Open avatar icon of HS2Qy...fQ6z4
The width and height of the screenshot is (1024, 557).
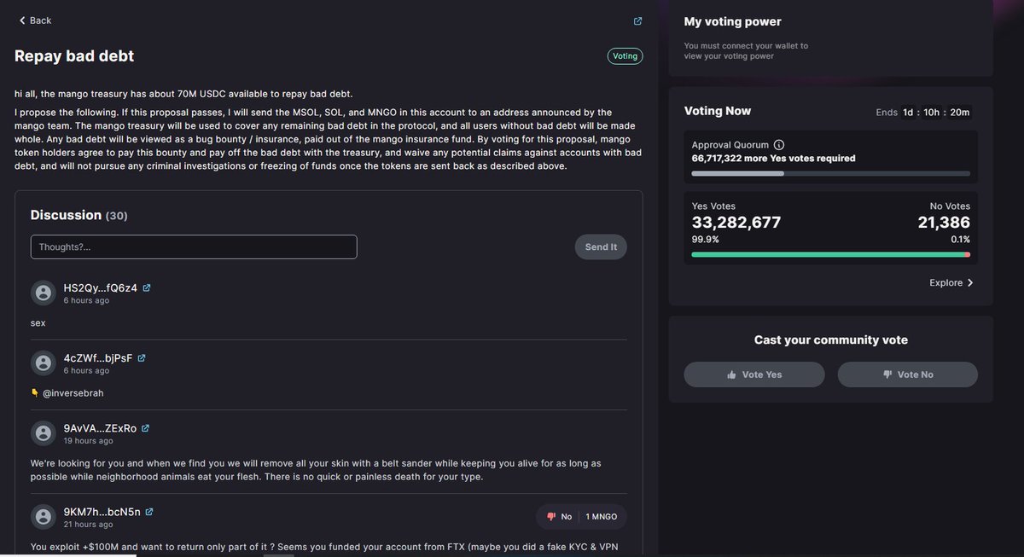click(43, 293)
